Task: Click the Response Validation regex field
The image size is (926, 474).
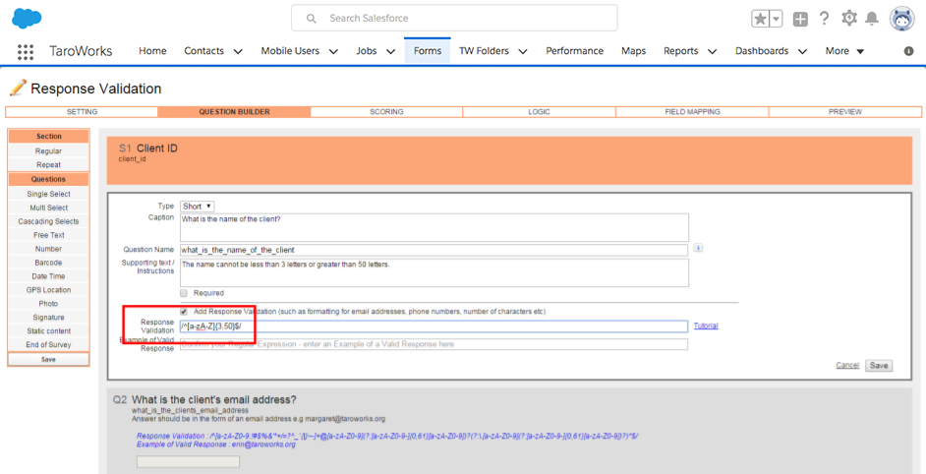Action: (x=434, y=326)
